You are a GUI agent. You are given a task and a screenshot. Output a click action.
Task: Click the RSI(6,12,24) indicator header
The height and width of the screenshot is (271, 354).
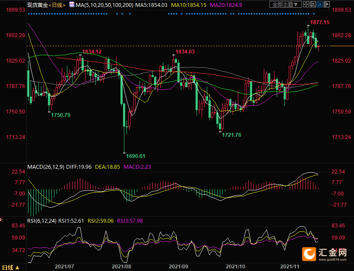tap(41, 221)
